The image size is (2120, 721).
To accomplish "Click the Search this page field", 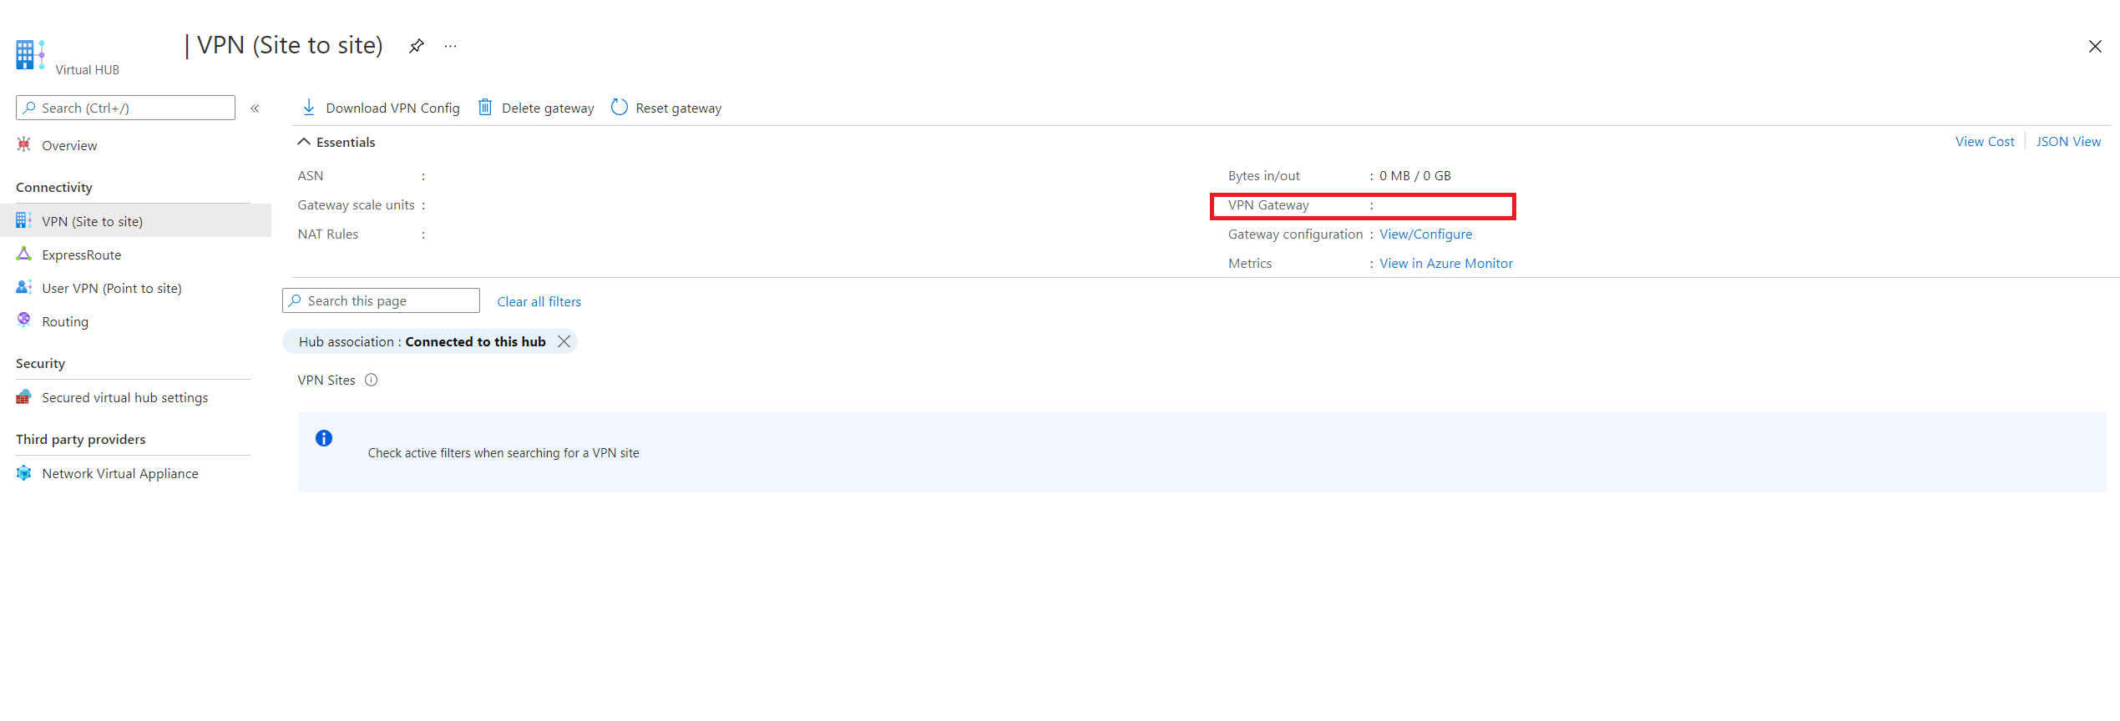I will [381, 300].
